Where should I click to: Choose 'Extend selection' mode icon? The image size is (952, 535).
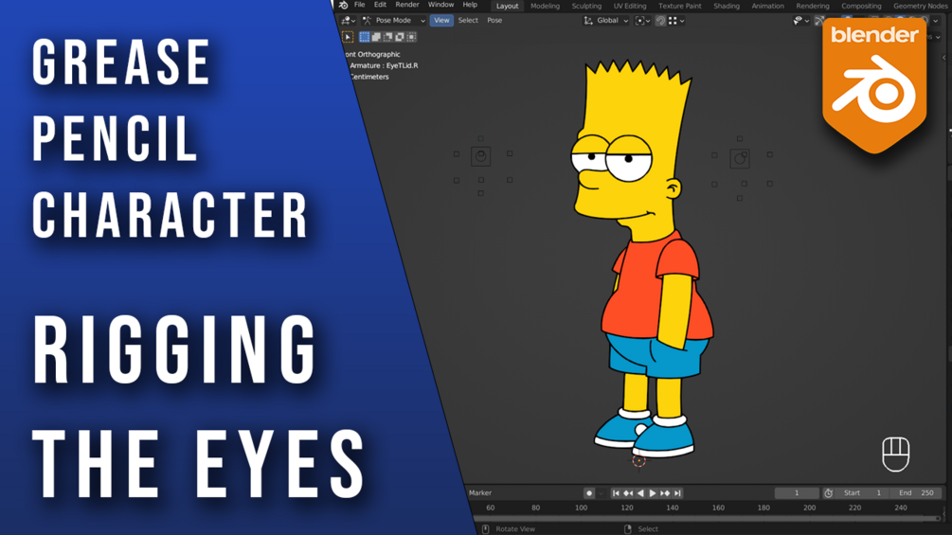click(376, 37)
